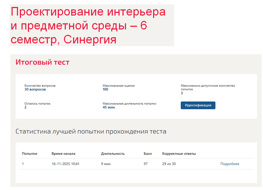The width and height of the screenshot is (263, 190).
Task: Click the 'Статистика лучшей попытки прохождения теста' heading
Action: pos(91,132)
